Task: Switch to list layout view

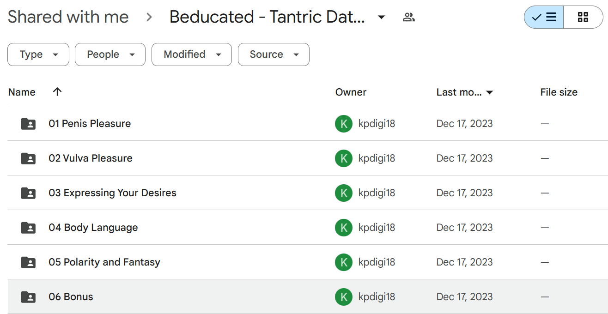Action: (544, 18)
